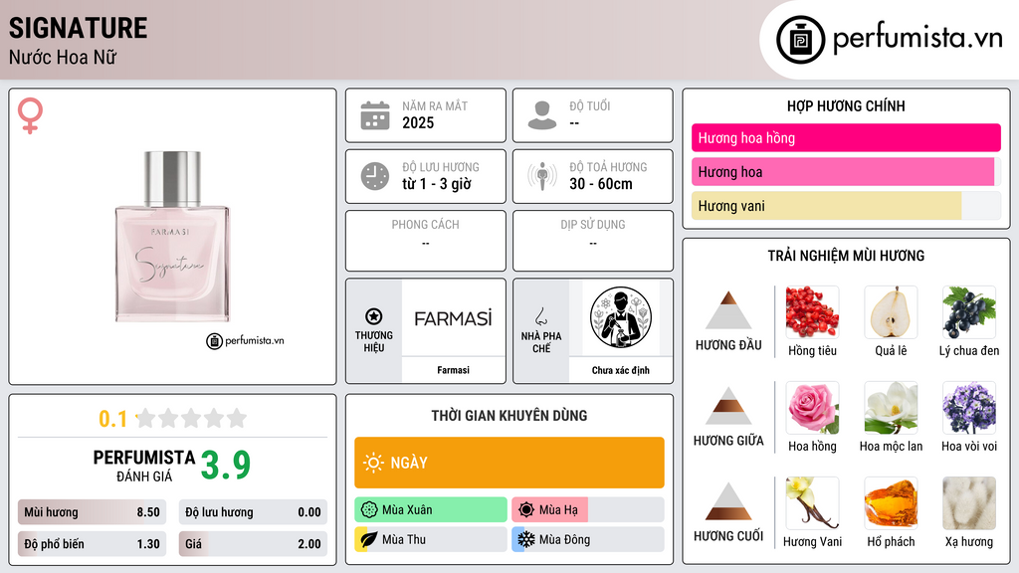Click the Giá 2.00 score bar

click(253, 544)
